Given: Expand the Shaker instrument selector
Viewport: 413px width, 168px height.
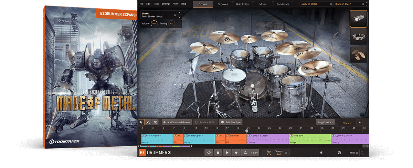Looking at the screenshot, I should pos(175,15).
